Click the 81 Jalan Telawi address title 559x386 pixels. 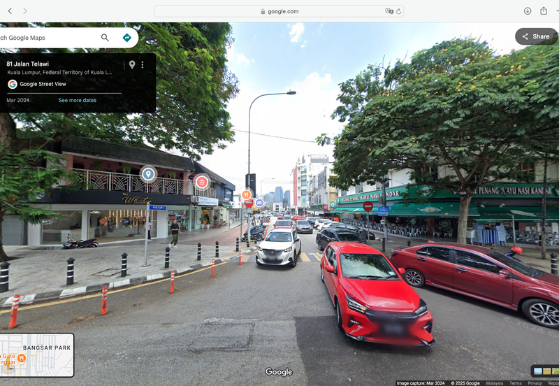coord(28,64)
